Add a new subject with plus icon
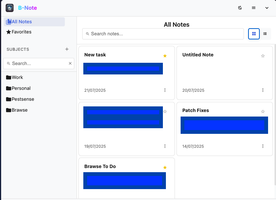The height and width of the screenshot is (200, 276). pyautogui.click(x=67, y=49)
